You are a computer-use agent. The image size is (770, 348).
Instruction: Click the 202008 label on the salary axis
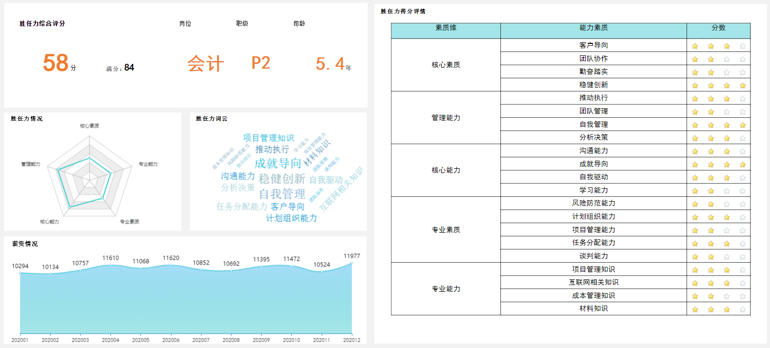pos(231,340)
